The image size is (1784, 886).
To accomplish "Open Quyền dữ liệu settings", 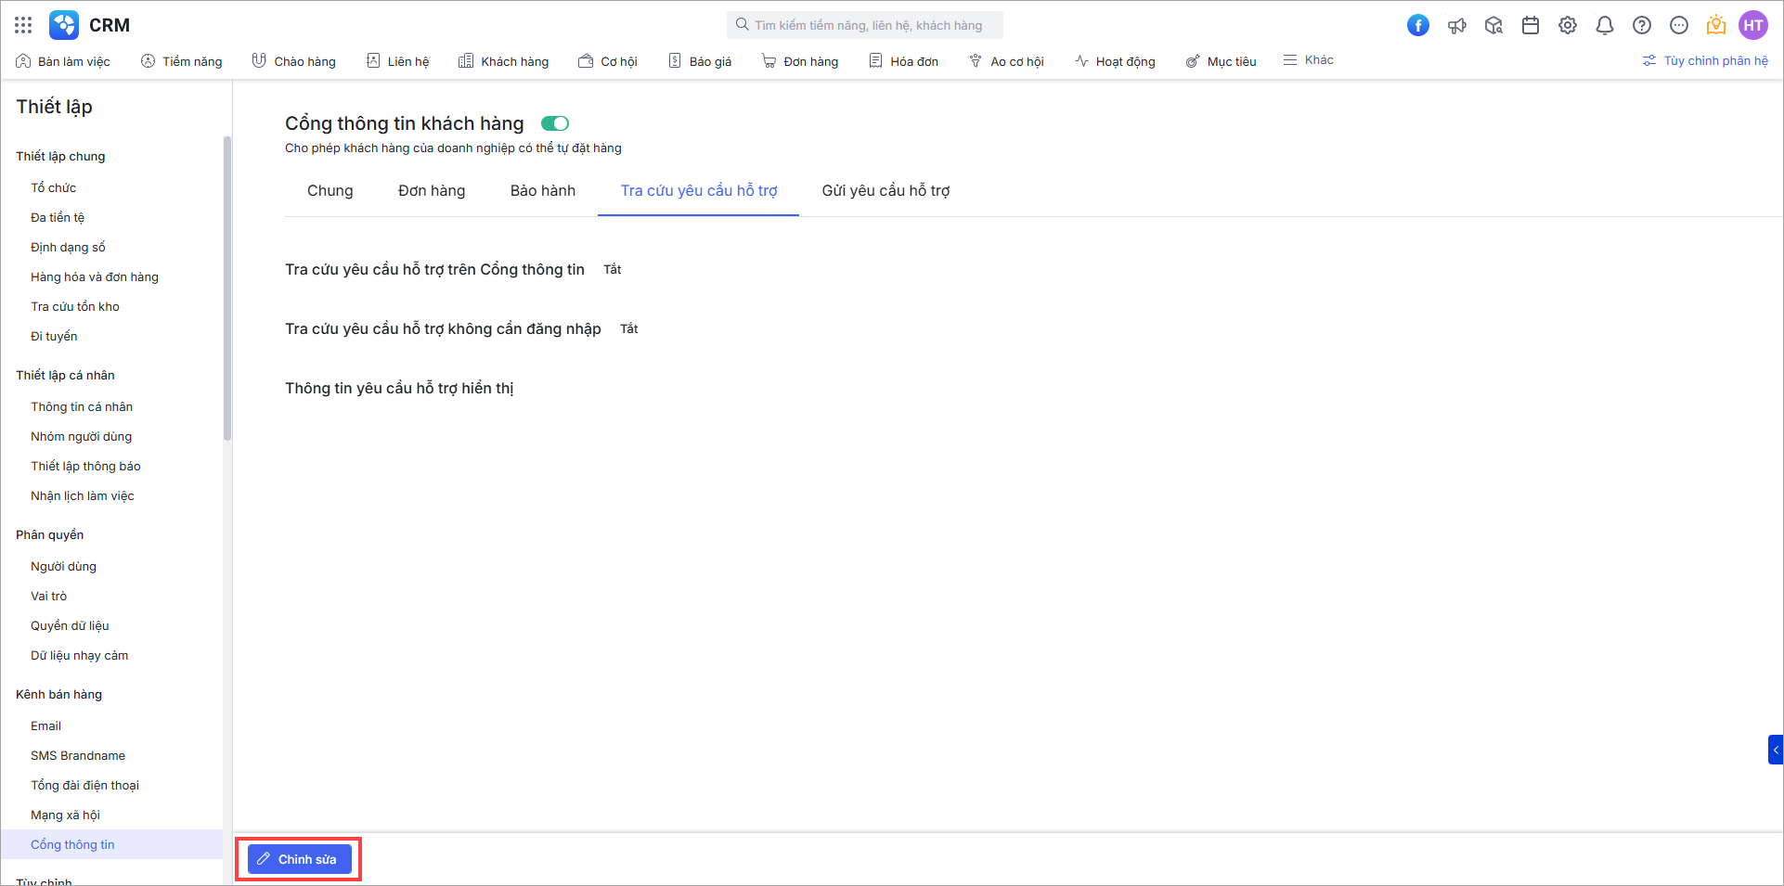I will [x=70, y=625].
